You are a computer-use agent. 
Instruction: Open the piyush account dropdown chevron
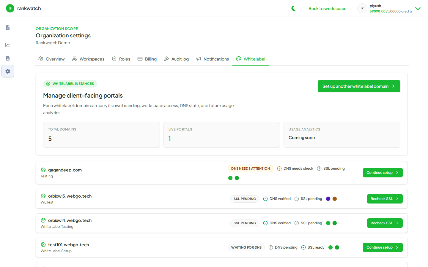[x=418, y=9]
